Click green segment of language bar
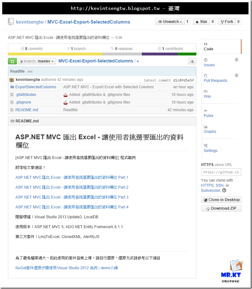The height and width of the screenshot is (289, 252). [x=187, y=54]
